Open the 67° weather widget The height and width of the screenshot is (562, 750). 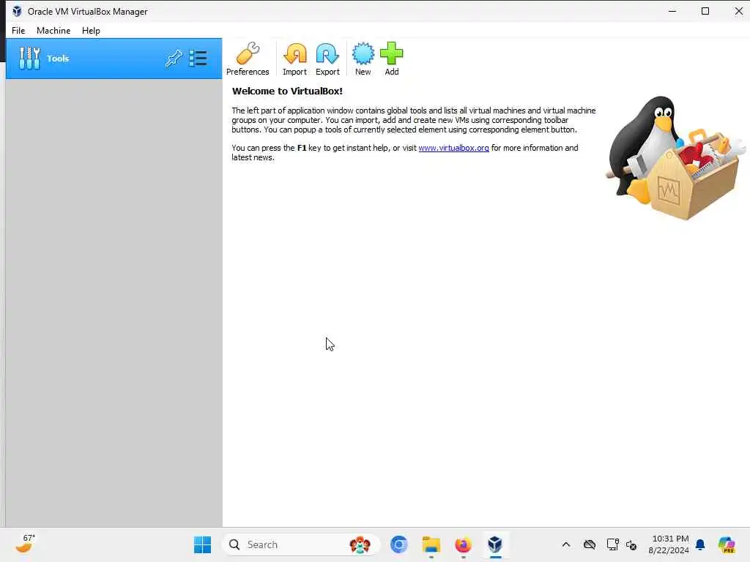(x=26, y=544)
